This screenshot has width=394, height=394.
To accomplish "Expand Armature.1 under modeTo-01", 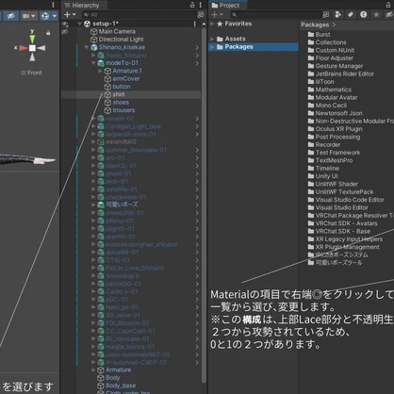I will (x=100, y=71).
